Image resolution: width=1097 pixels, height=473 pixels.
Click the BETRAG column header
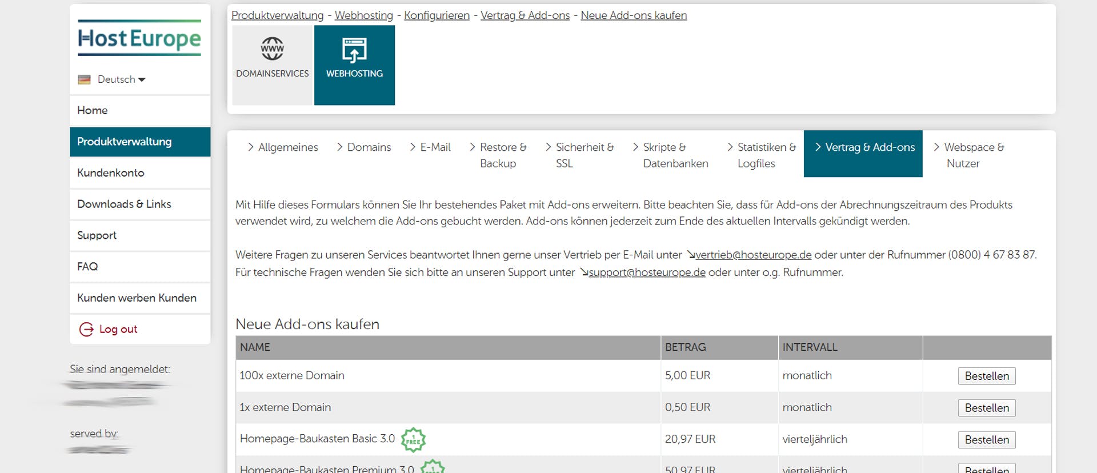(x=719, y=347)
